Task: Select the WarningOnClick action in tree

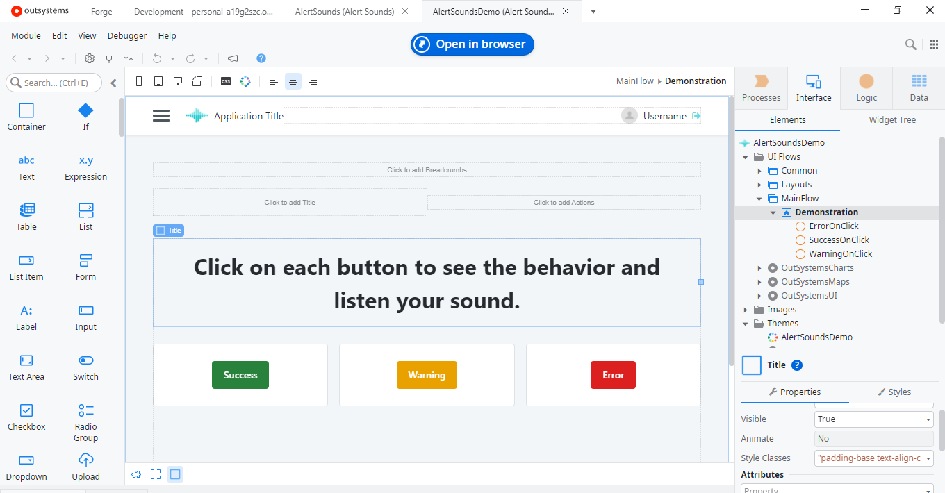Action: (841, 254)
